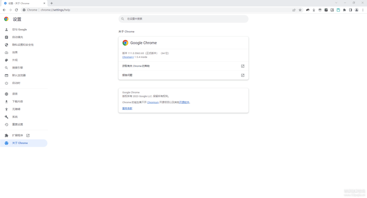Close the 设置 - 关于 Chrome tab
367x198 pixels.
click(x=44, y=3)
